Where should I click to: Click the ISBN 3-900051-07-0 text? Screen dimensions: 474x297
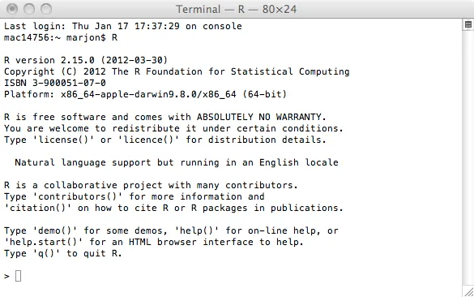[55, 83]
